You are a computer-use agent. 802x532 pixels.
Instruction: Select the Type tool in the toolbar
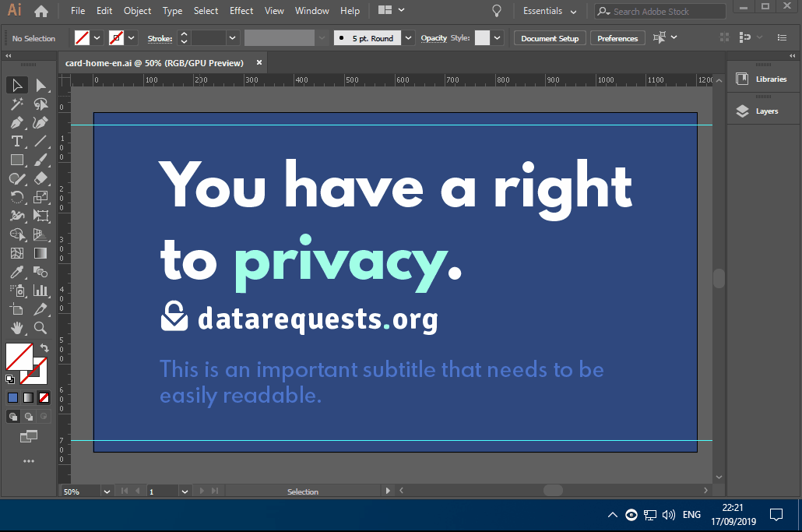click(17, 141)
